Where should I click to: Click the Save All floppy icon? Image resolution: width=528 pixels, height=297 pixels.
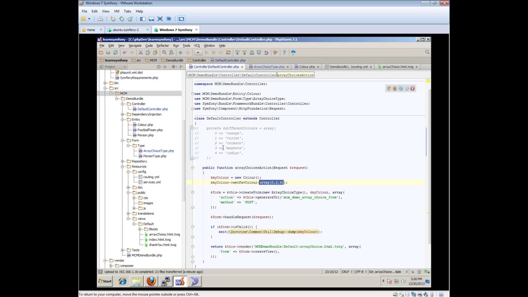[108, 52]
